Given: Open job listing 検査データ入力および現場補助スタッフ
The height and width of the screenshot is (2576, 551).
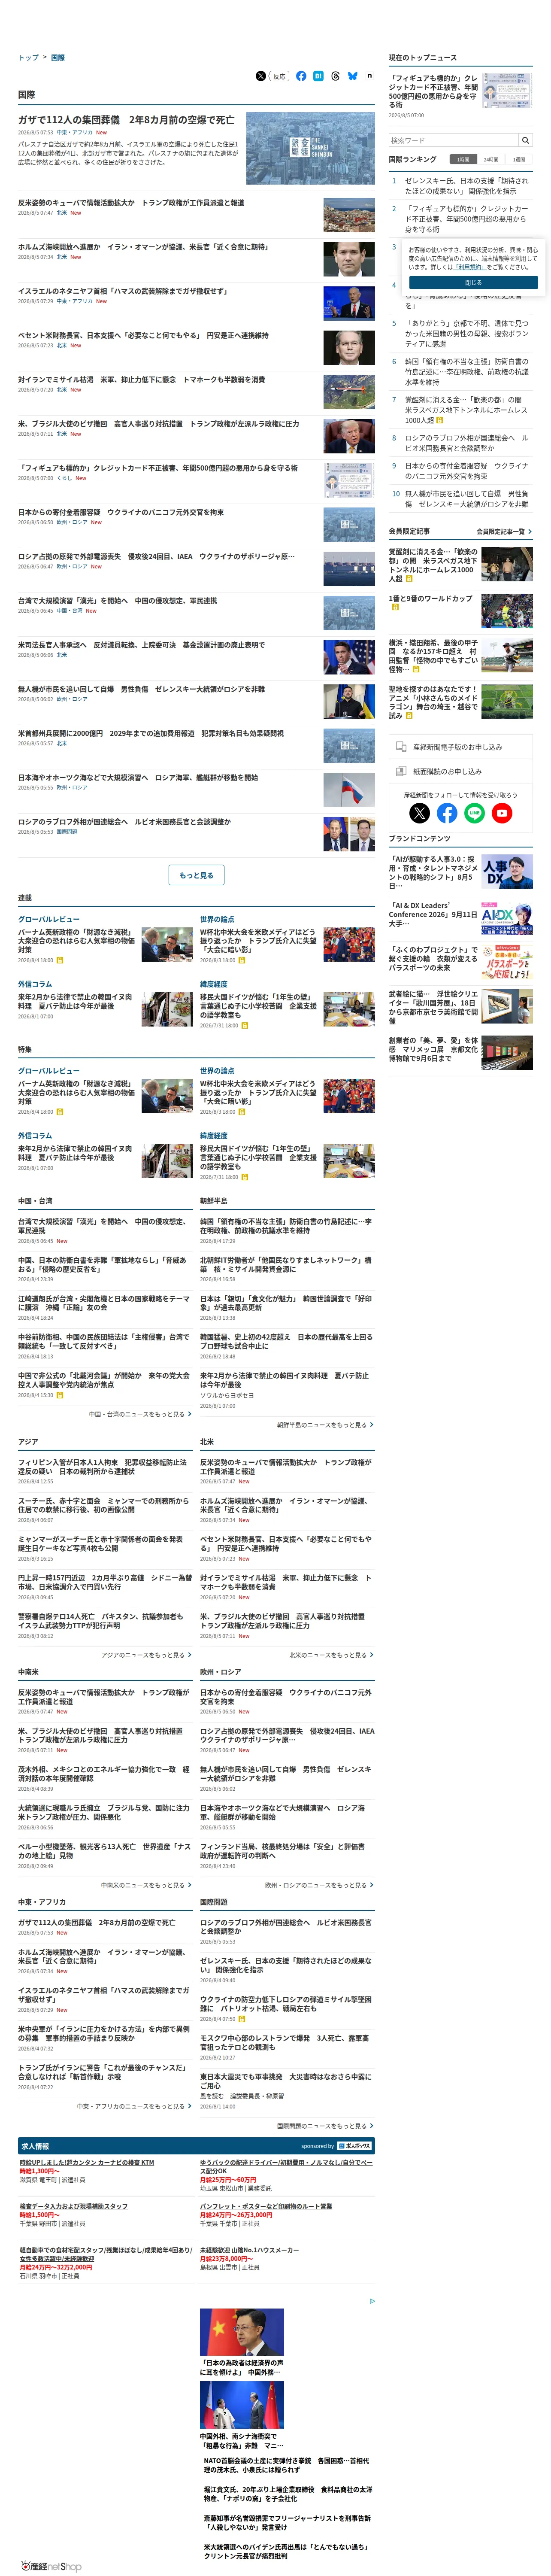Looking at the screenshot, I should click(74, 2206).
